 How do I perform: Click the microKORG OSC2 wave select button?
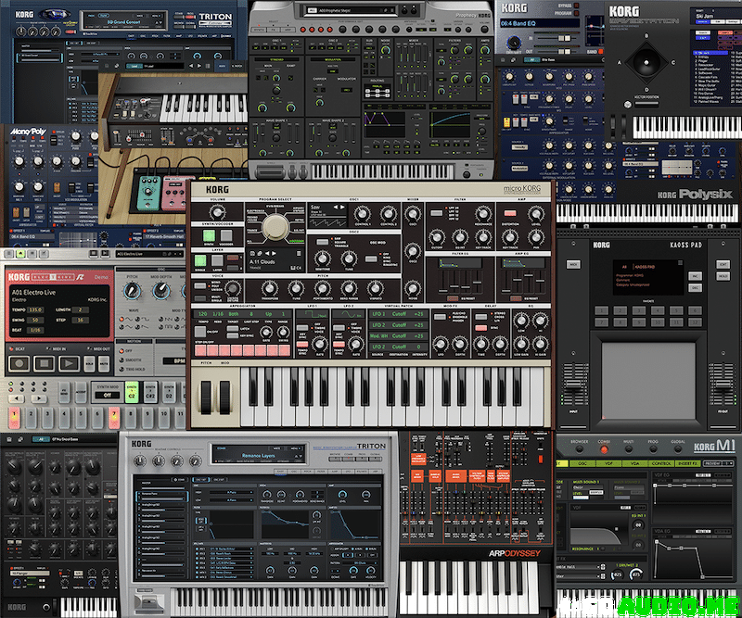(x=322, y=242)
